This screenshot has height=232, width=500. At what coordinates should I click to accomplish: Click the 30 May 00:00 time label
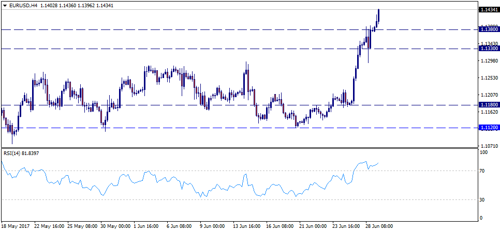(114, 226)
